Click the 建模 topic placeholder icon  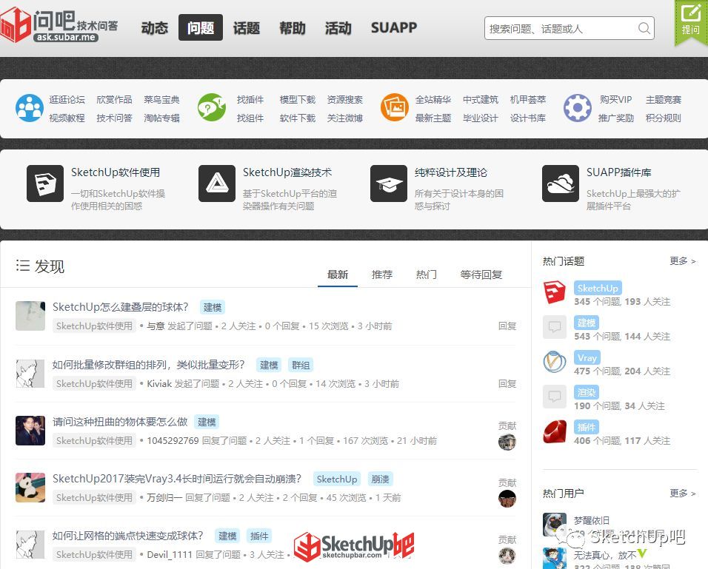pos(555,327)
